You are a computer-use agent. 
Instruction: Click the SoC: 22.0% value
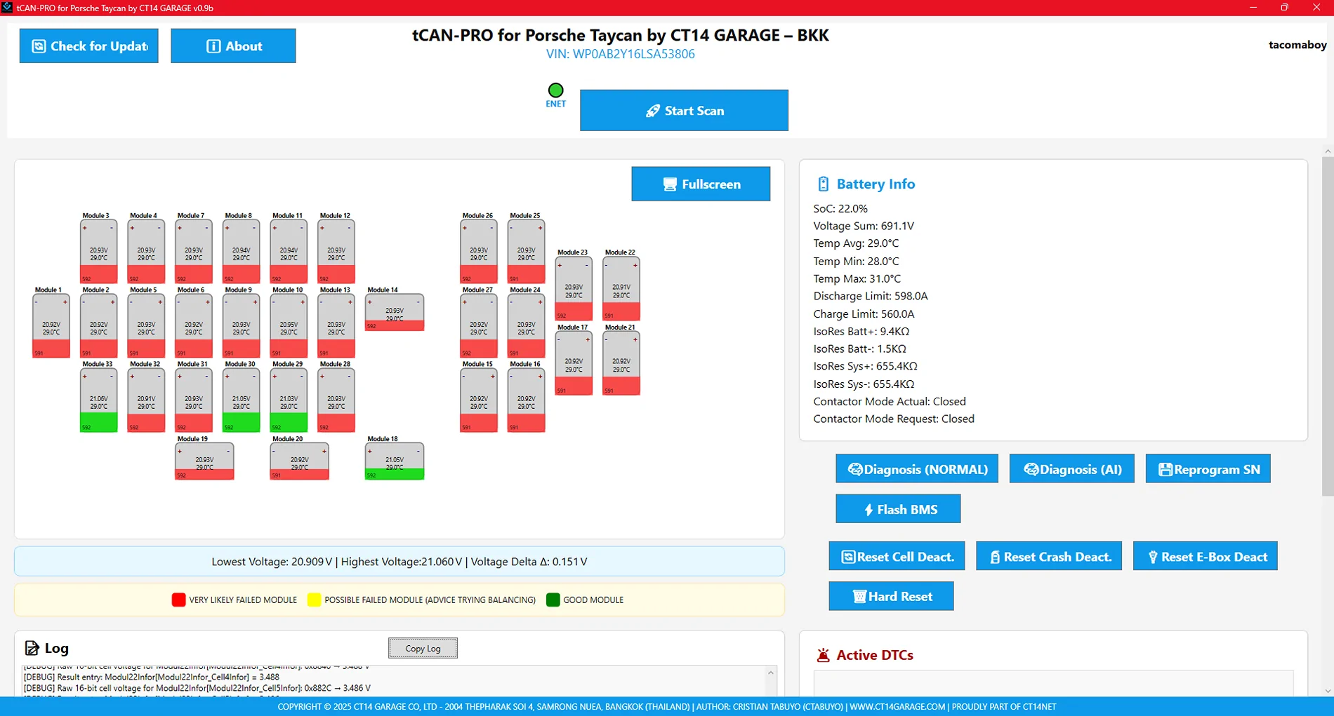pyautogui.click(x=840, y=208)
